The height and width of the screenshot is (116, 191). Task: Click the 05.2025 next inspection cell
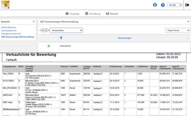[x=154, y=95]
